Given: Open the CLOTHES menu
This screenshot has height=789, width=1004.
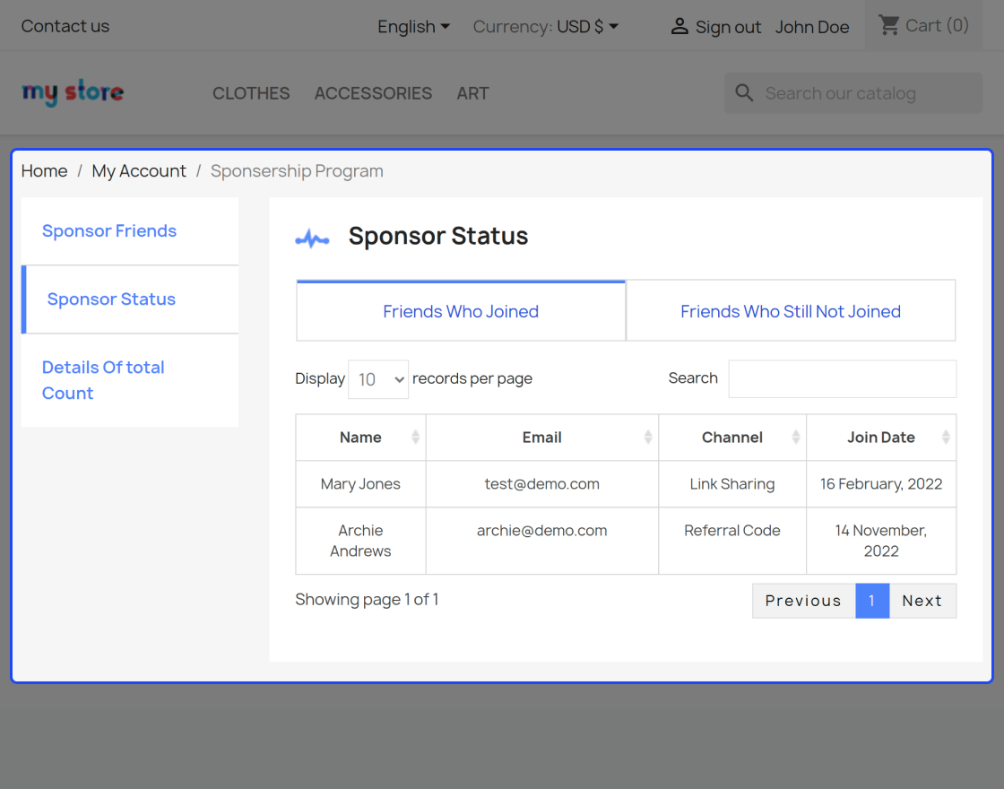Looking at the screenshot, I should (x=251, y=93).
